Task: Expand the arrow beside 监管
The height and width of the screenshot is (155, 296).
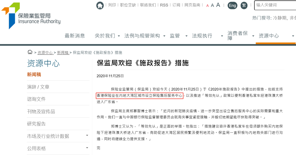Action: tap(187, 36)
